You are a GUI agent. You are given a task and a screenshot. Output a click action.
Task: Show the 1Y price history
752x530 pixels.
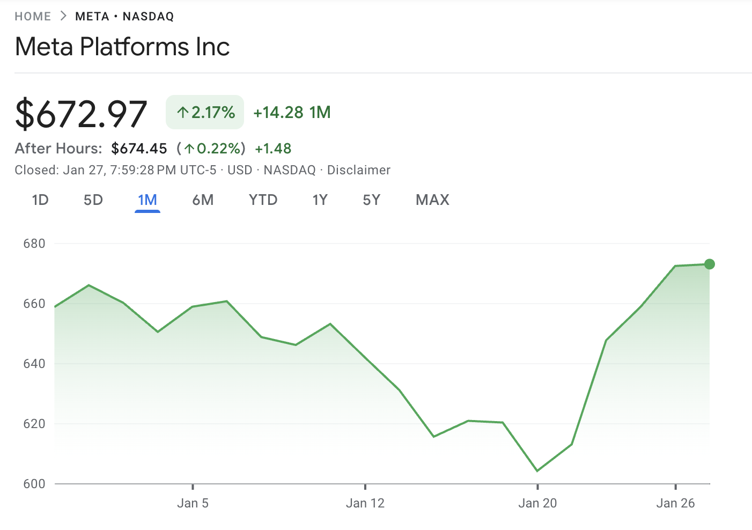[x=319, y=200]
